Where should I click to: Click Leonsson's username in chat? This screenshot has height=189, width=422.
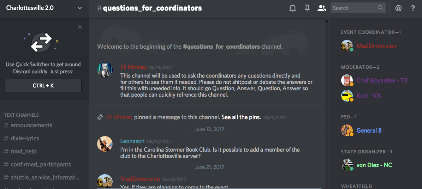pos(132,141)
